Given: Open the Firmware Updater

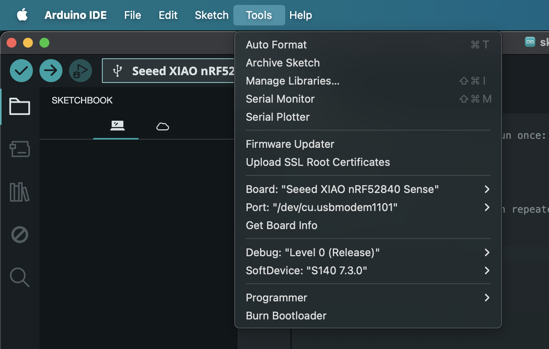Looking at the screenshot, I should click(x=368, y=144).
